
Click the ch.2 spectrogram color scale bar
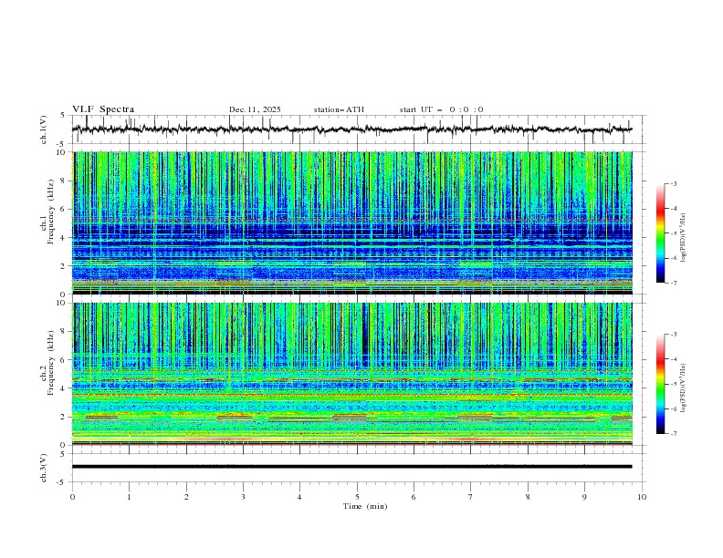[x=660, y=384]
